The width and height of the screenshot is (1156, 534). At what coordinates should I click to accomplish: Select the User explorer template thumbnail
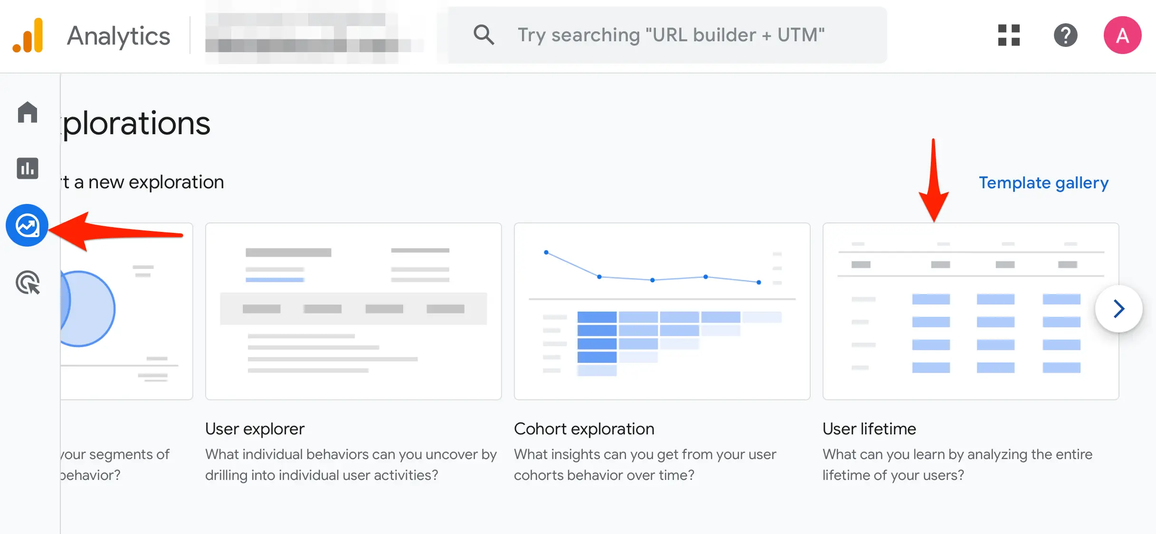[353, 311]
